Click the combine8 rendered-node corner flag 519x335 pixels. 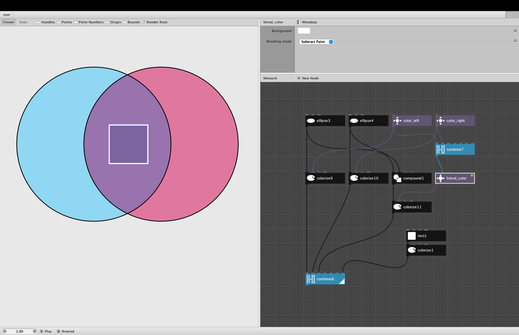coord(342,281)
